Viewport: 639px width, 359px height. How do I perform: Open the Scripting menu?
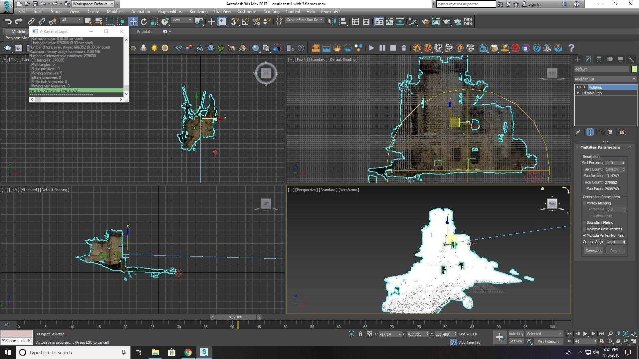(x=272, y=12)
